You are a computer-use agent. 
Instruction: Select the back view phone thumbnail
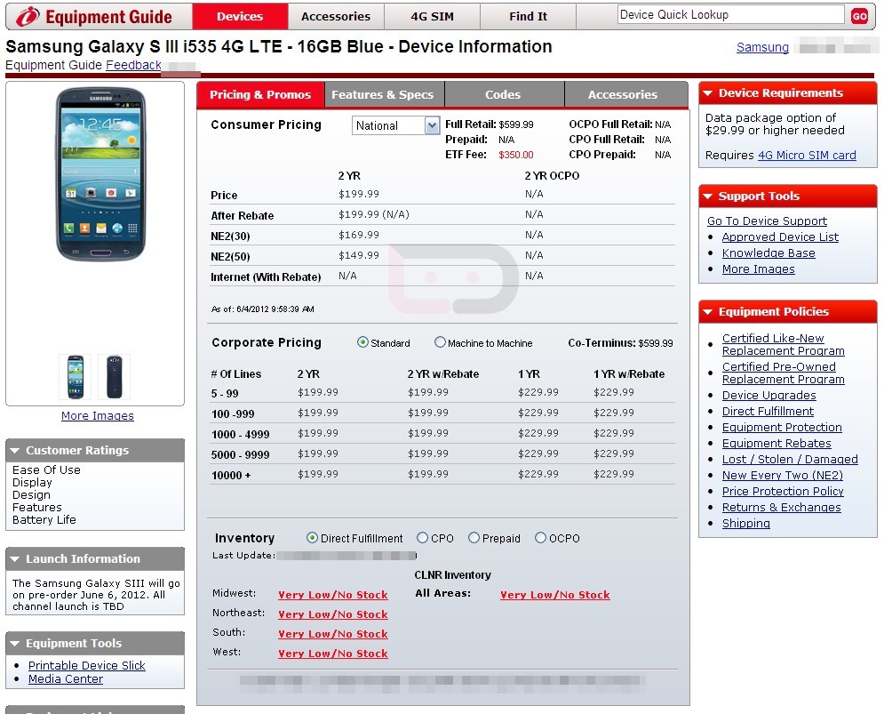114,377
